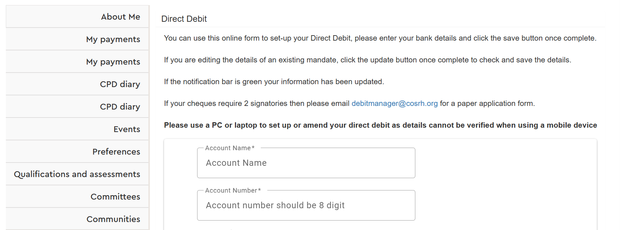Navigate to Committees in the sidebar
Image resolution: width=623 pixels, height=230 pixels.
click(115, 197)
